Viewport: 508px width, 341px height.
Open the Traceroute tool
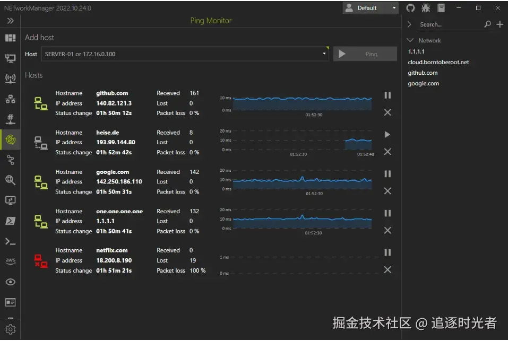11,160
